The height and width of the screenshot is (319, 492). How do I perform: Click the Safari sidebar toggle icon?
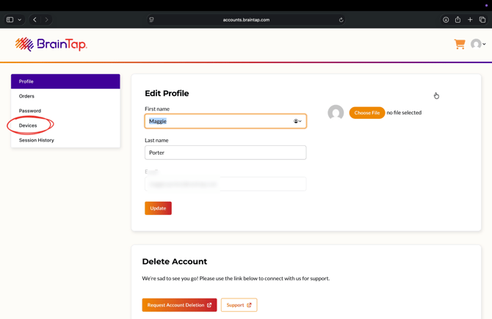coord(10,20)
